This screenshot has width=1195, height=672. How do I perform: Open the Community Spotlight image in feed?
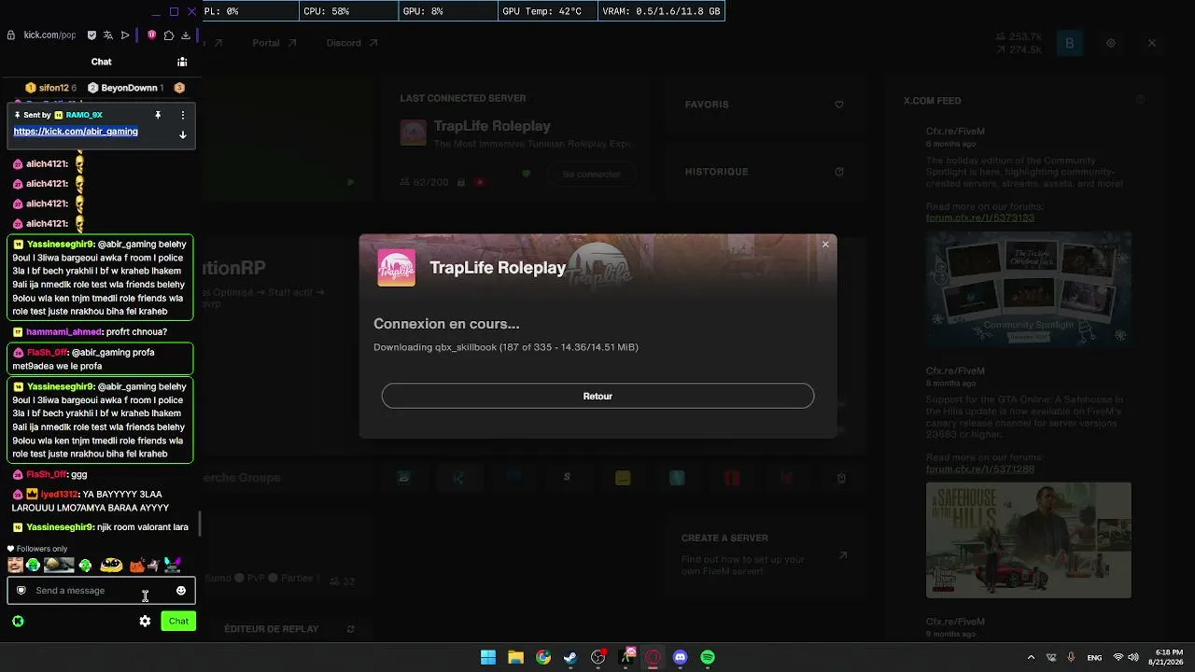point(1029,289)
